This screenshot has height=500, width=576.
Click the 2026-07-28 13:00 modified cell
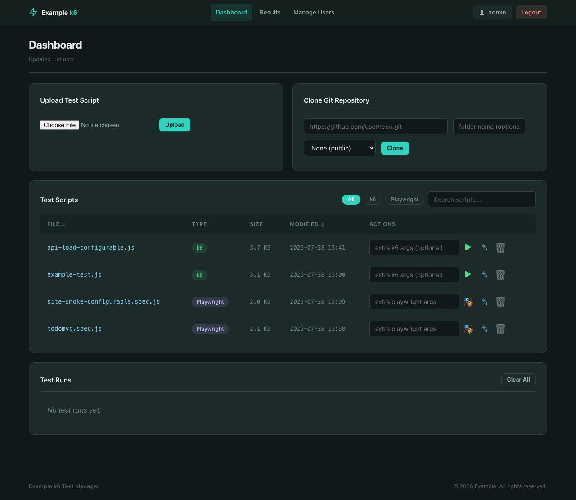pyautogui.click(x=317, y=274)
